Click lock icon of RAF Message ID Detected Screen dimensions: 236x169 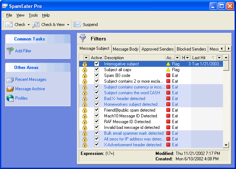[85, 122]
